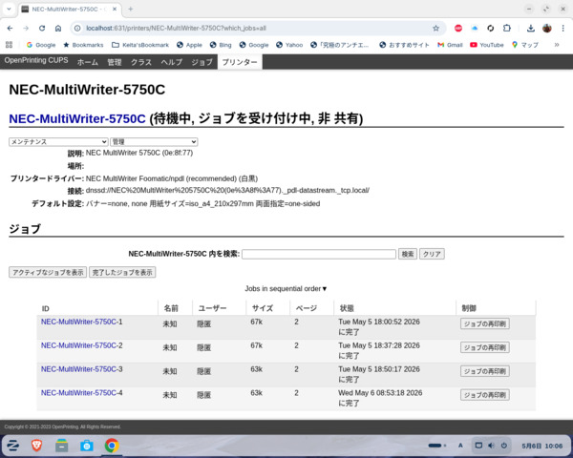
Task: Expand the 管理 dropdown below heading
Action: pos(154,142)
